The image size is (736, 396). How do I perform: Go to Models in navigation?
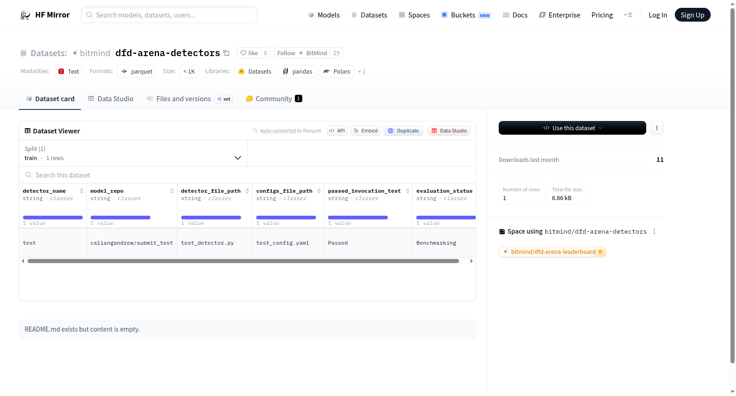[x=324, y=15]
